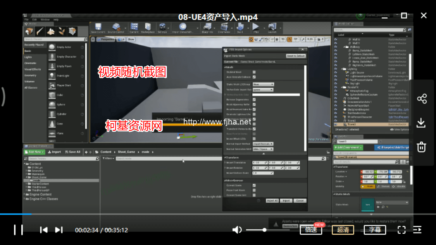Click Cancel button in import dialog
Viewport: 436px width, 245px height.
pyautogui.click(x=300, y=200)
